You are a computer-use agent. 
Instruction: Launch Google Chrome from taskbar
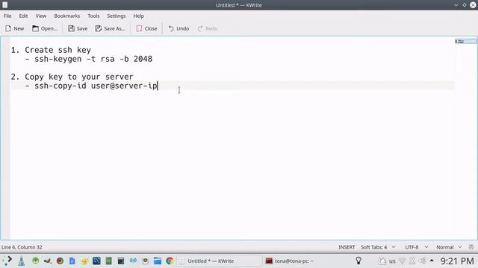(x=170, y=261)
